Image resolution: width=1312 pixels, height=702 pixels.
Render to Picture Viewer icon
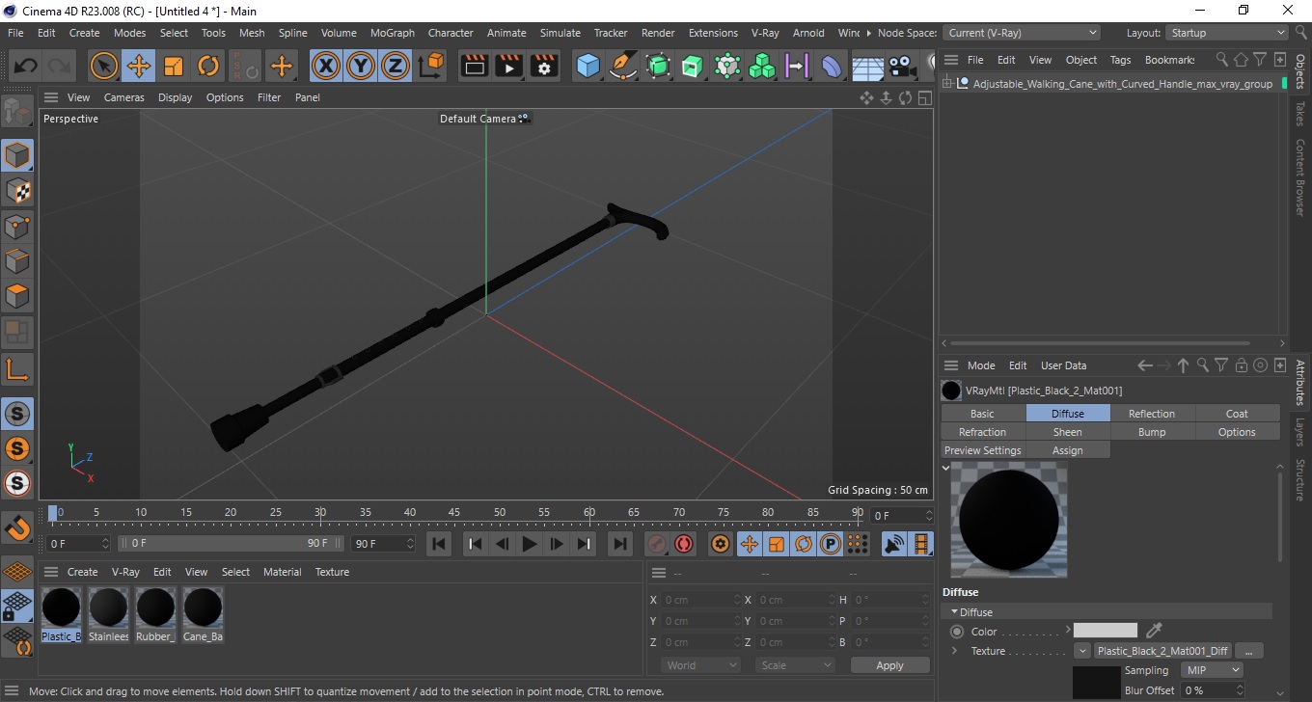coord(509,67)
